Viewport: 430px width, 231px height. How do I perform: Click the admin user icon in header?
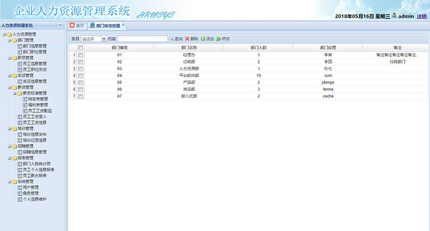394,16
